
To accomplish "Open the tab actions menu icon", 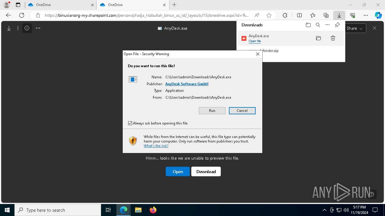I will [18, 5].
